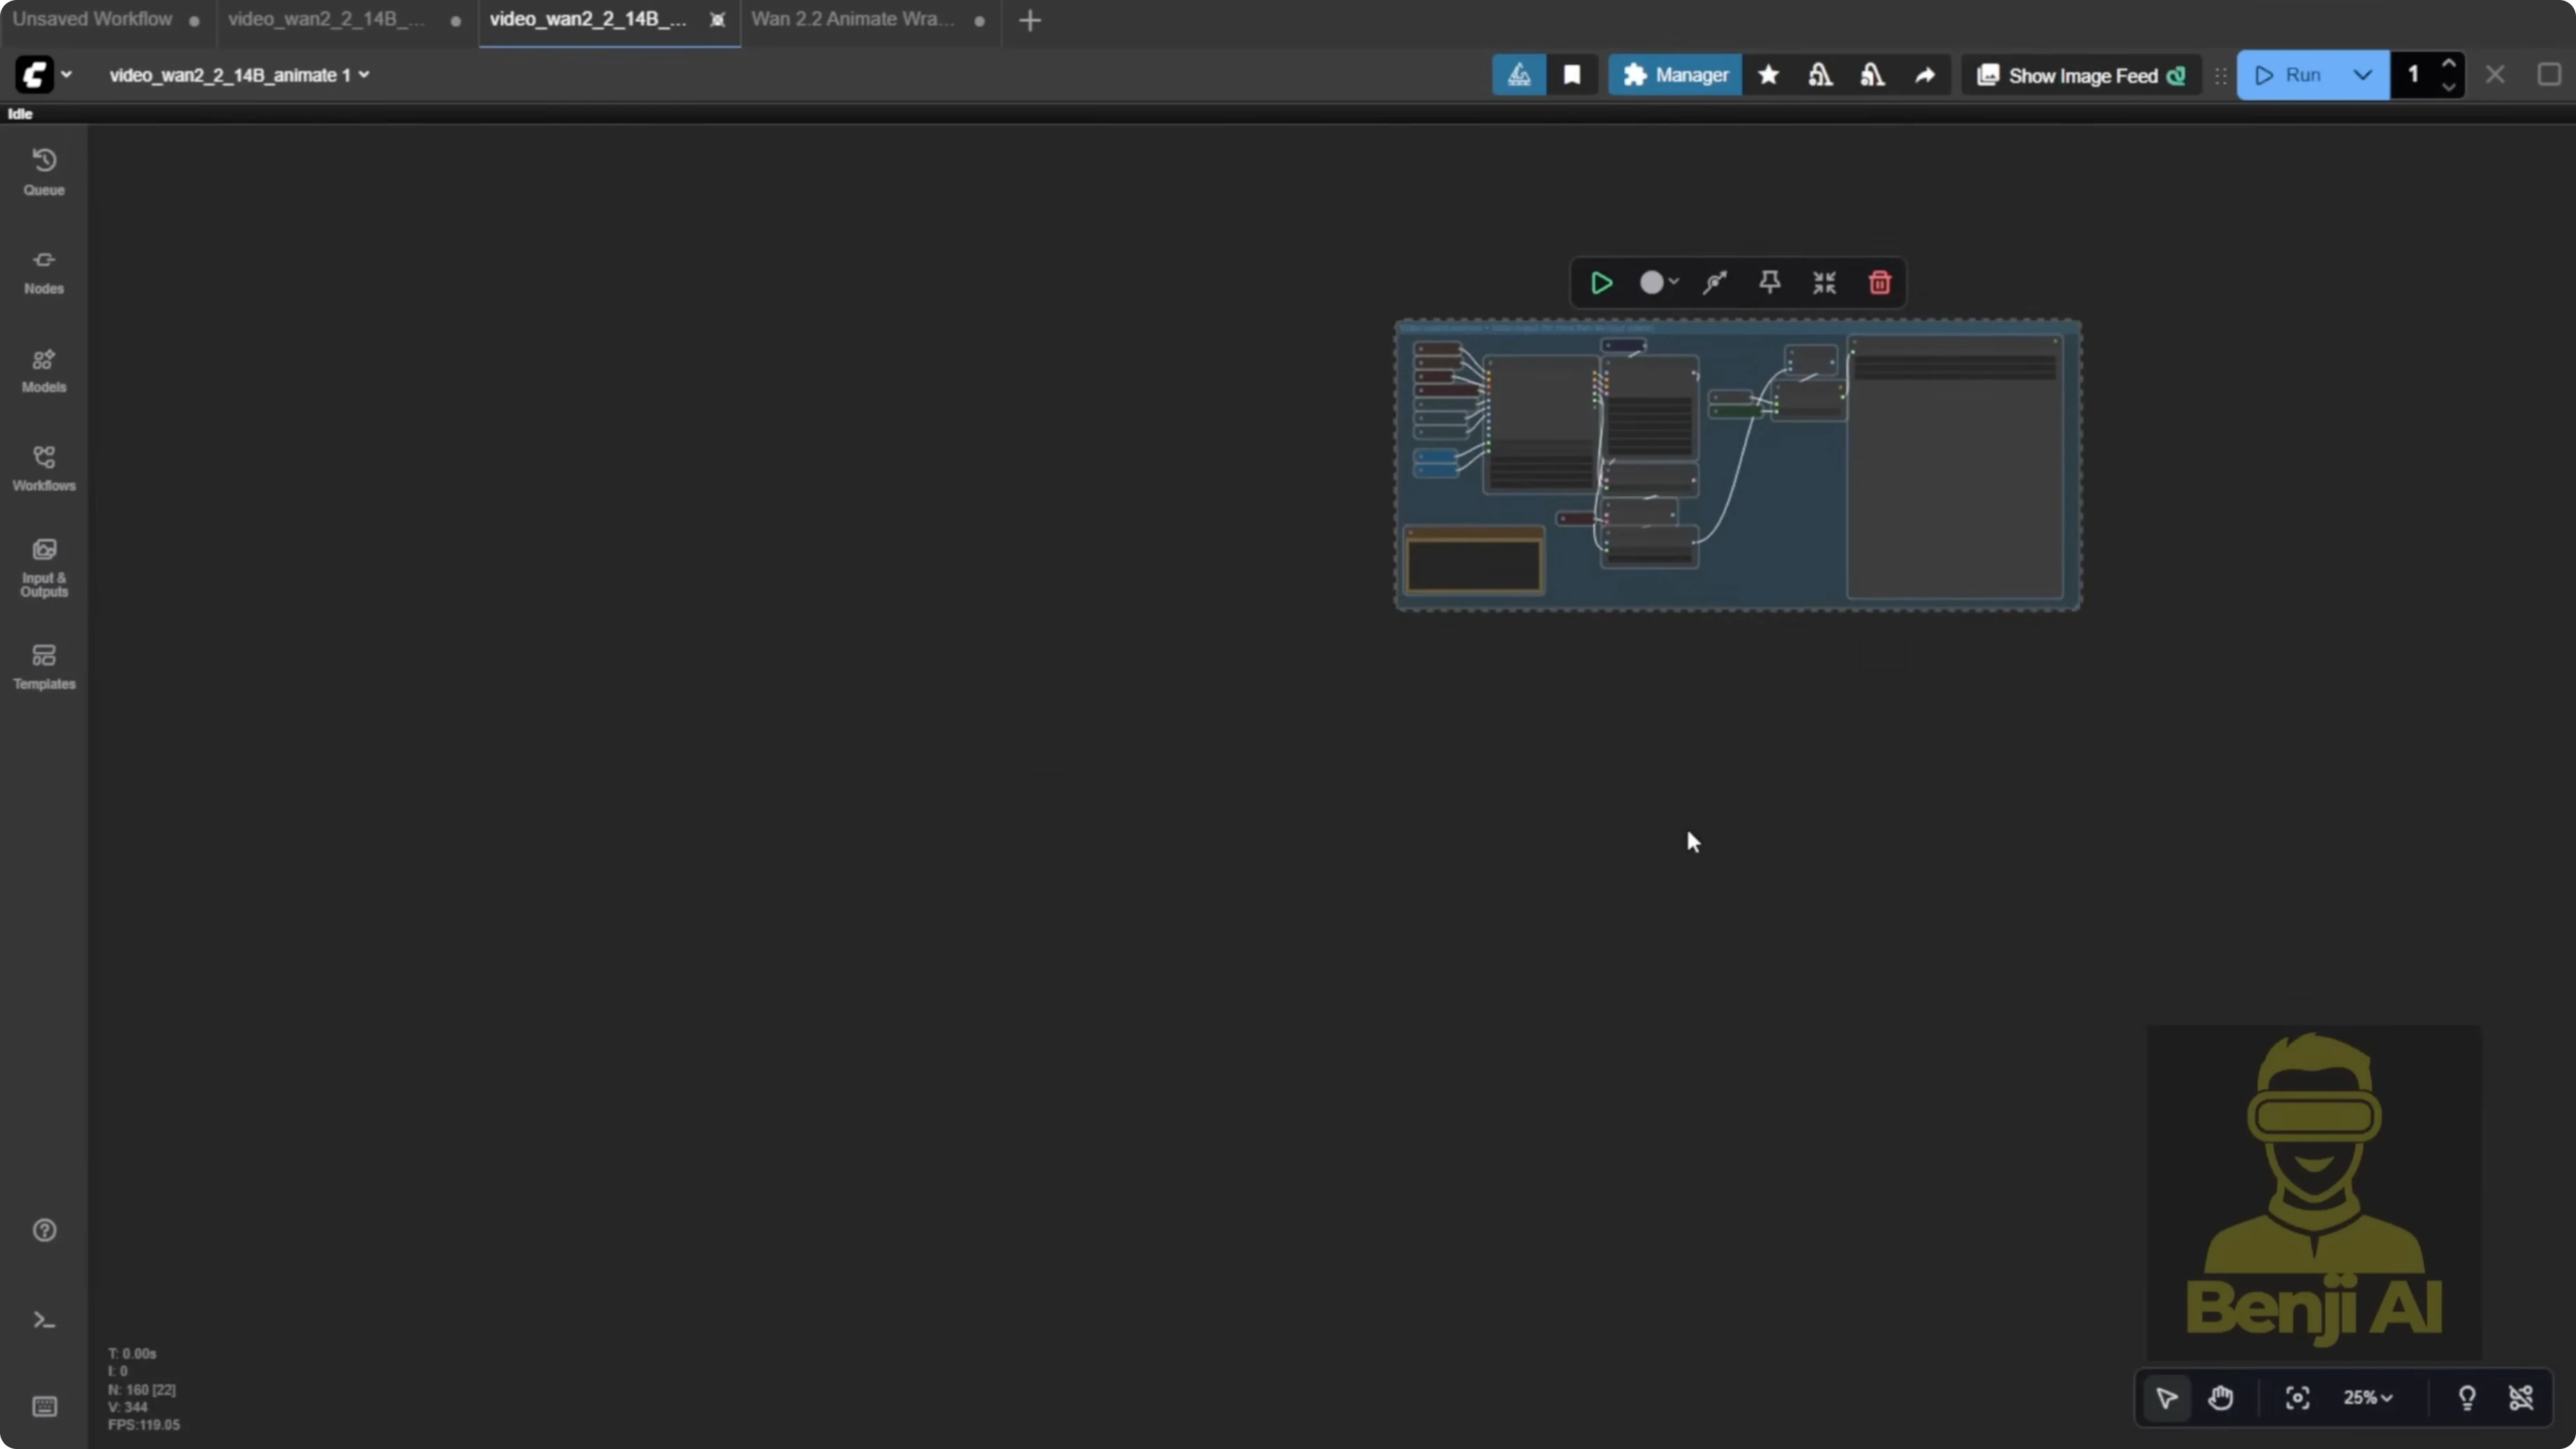Collapse the selected nodes
The height and width of the screenshot is (1449, 2576).
(x=1823, y=283)
